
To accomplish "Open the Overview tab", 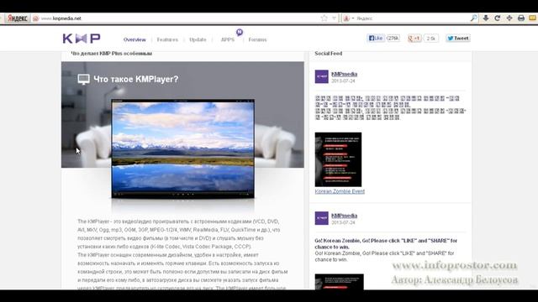I will (x=134, y=39).
